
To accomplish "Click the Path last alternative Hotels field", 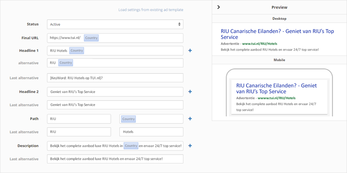I will point(151,132).
